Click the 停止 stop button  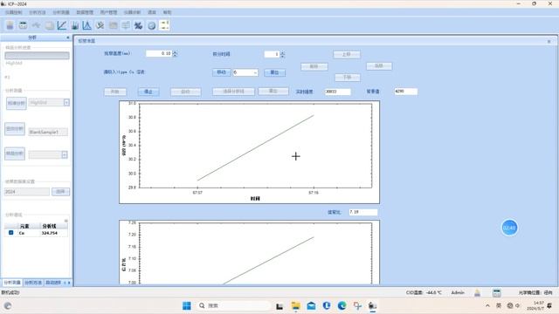148,92
